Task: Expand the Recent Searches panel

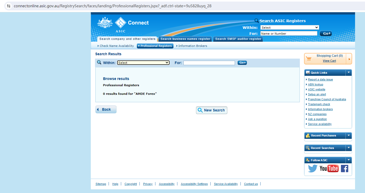Action: 349,148
